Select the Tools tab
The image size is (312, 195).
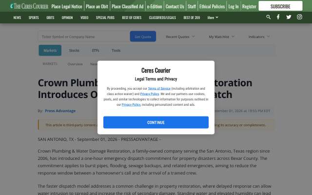coord(116,51)
